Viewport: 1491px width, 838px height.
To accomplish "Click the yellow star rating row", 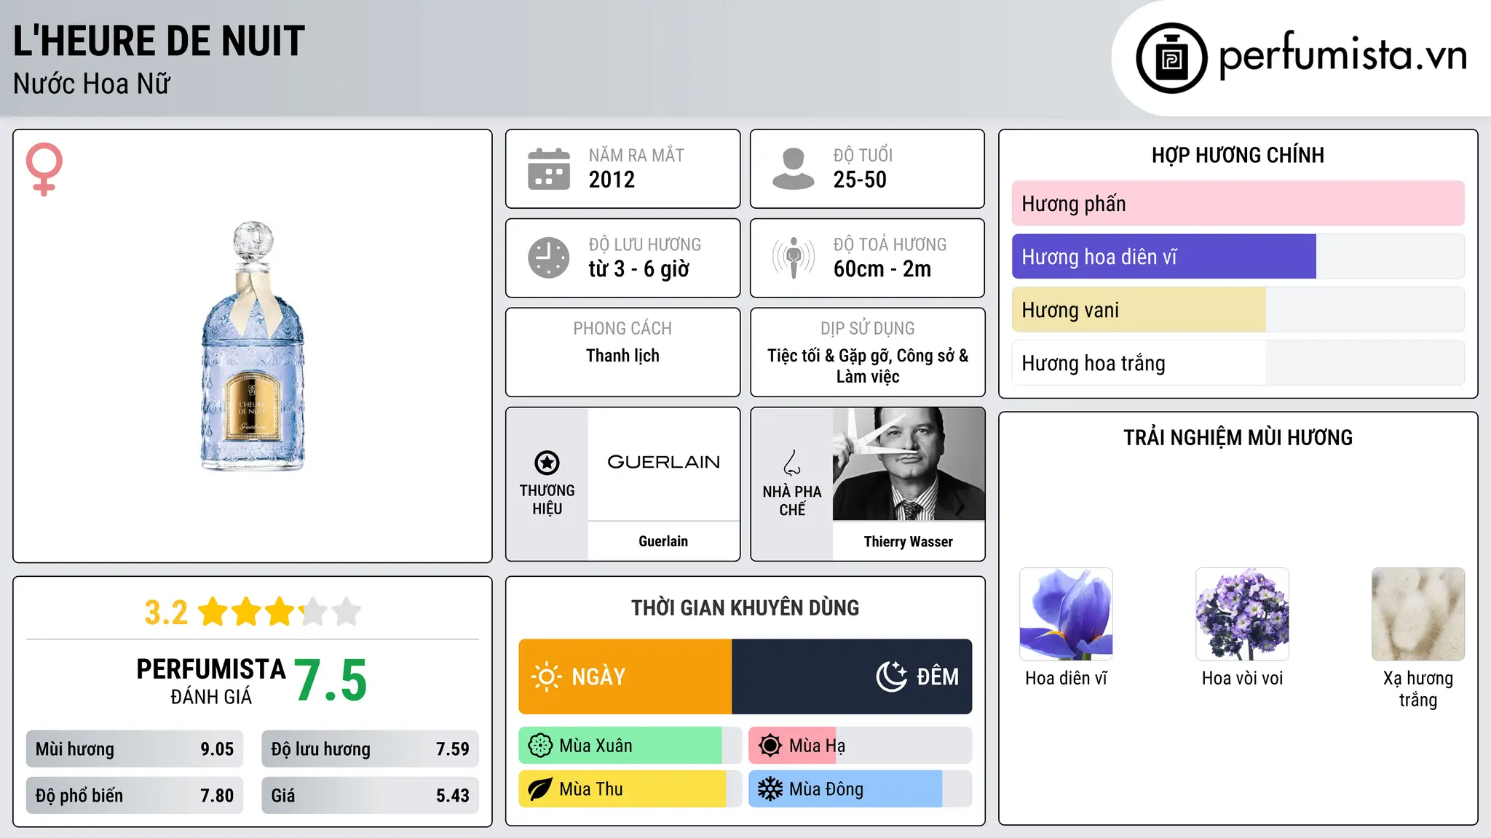I will (280, 612).
